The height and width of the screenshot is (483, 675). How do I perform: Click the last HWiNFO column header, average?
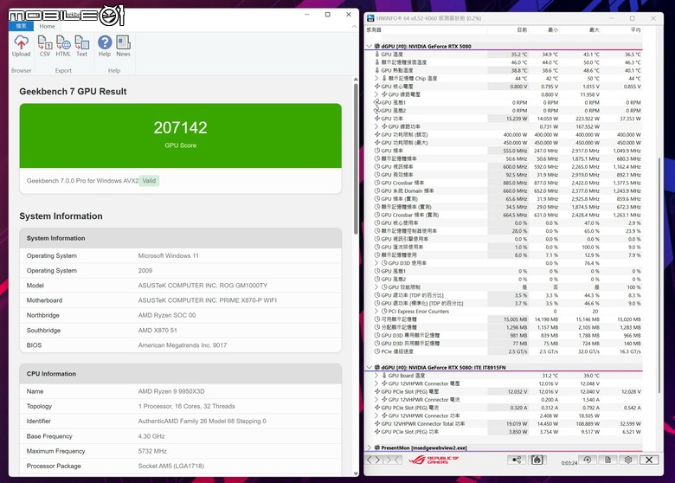click(621, 29)
